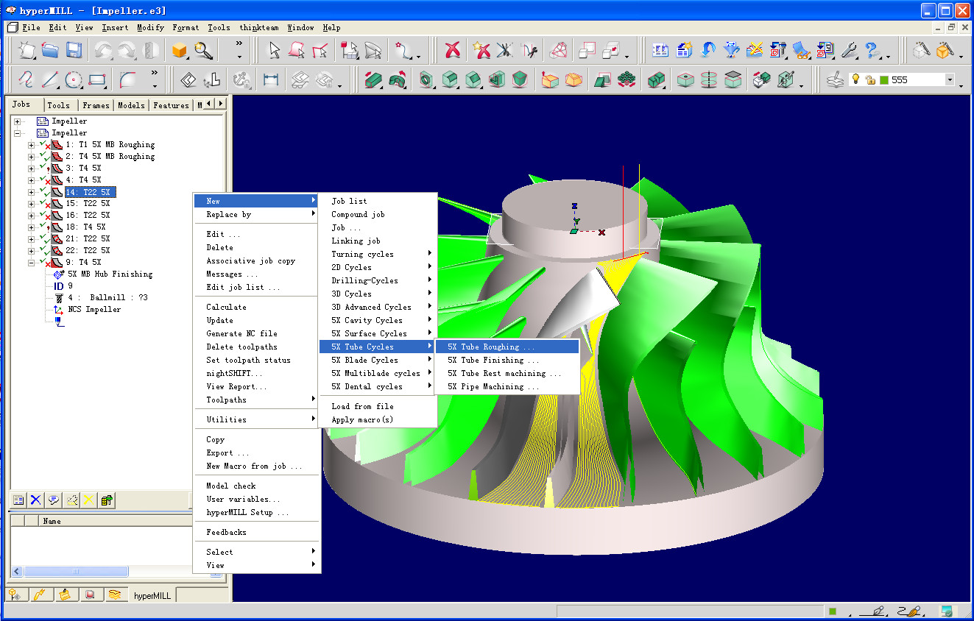Open the Modify menu
Screen dimensions: 974x621
[150, 27]
